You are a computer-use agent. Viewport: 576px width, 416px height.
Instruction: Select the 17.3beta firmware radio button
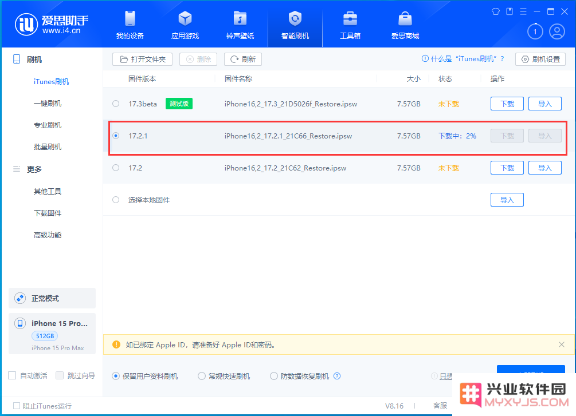[x=116, y=104]
